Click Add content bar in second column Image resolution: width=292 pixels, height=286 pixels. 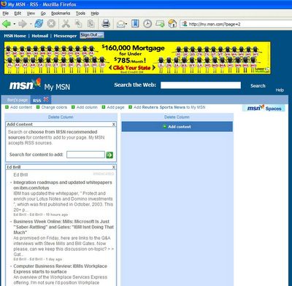(177, 127)
